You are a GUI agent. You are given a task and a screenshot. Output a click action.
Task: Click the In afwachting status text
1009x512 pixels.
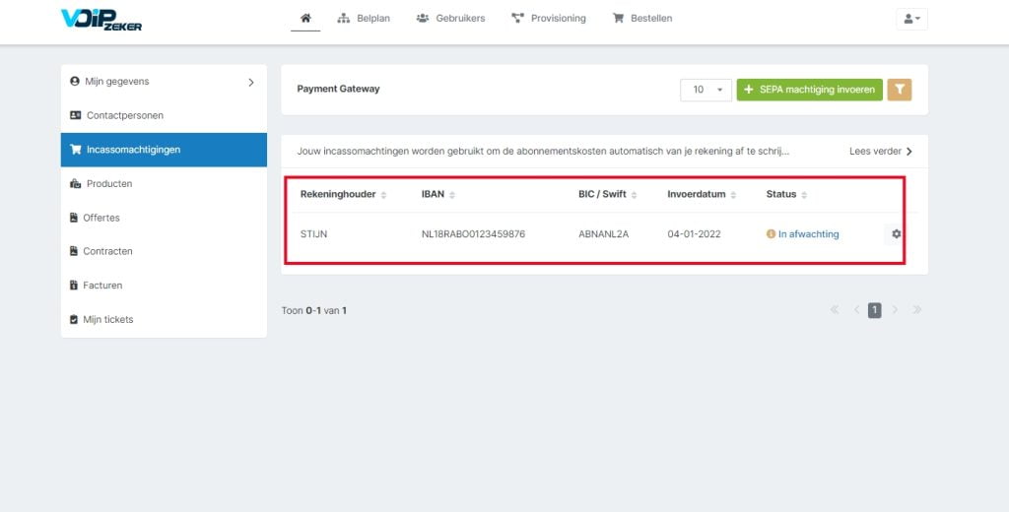click(x=809, y=234)
